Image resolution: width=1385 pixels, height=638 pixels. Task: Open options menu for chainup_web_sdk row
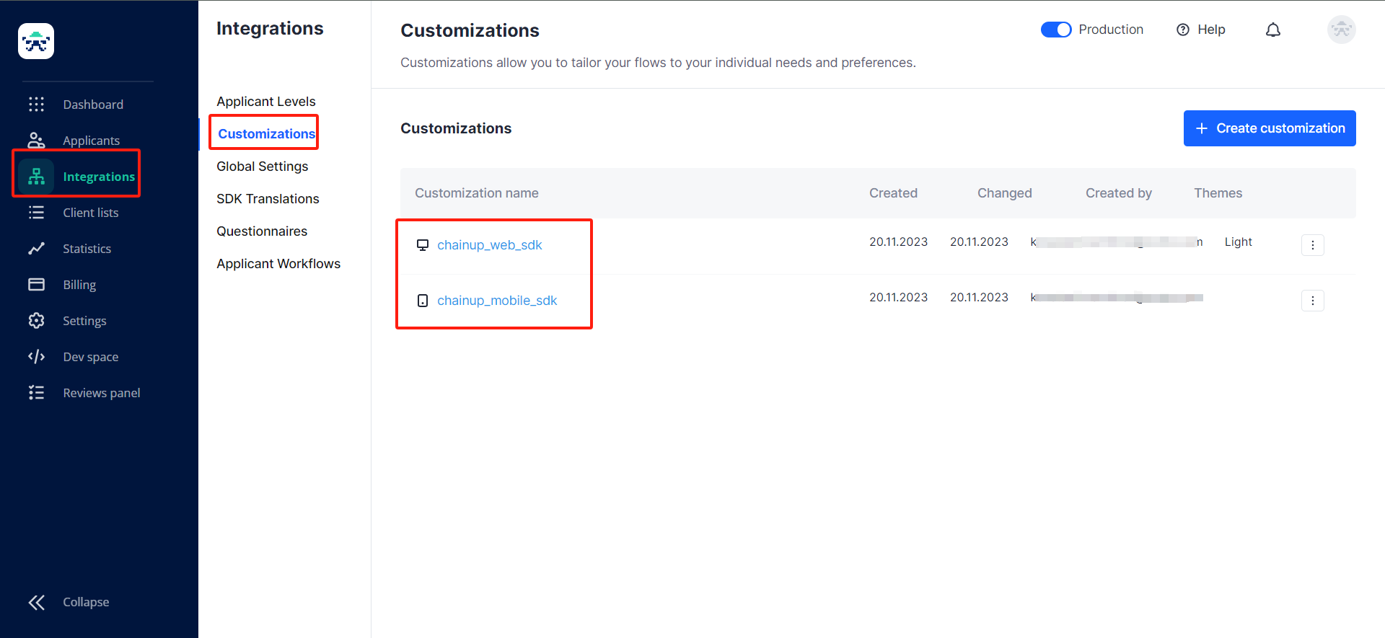tap(1312, 245)
